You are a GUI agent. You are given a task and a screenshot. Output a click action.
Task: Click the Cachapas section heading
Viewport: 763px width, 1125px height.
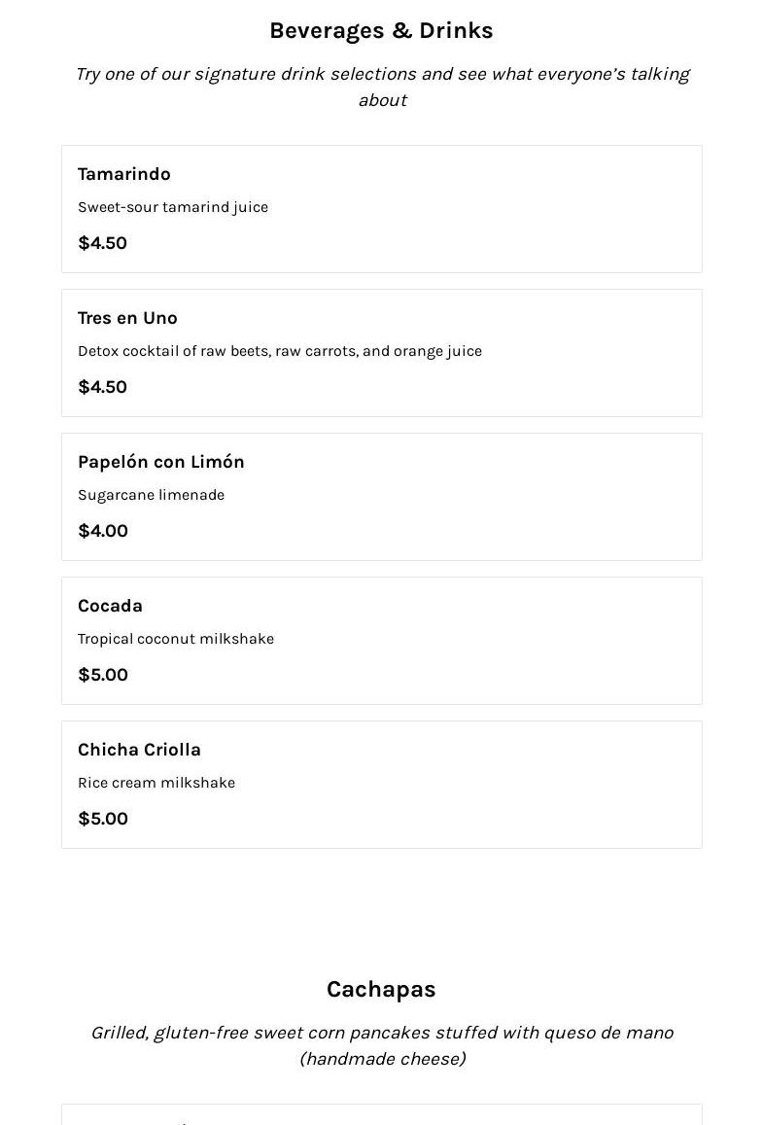coord(381,990)
